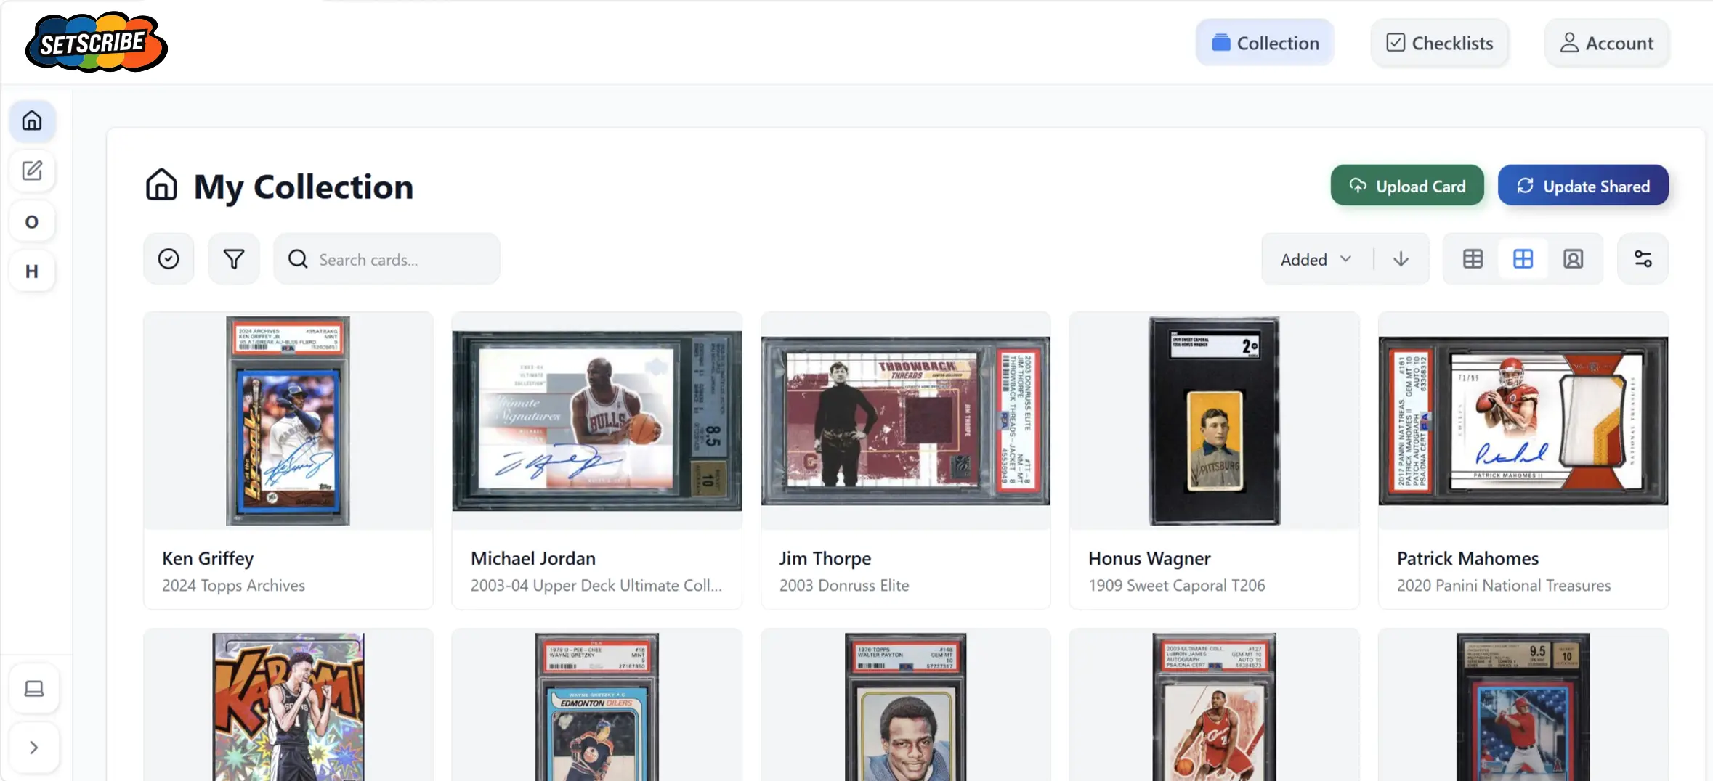Click the 2003 Donruss Elite set text

pos(844,586)
